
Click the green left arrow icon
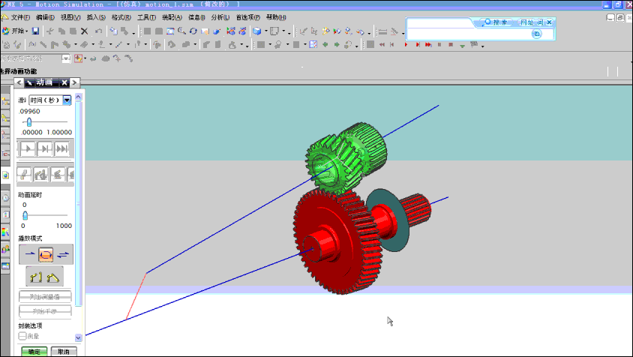325,45
